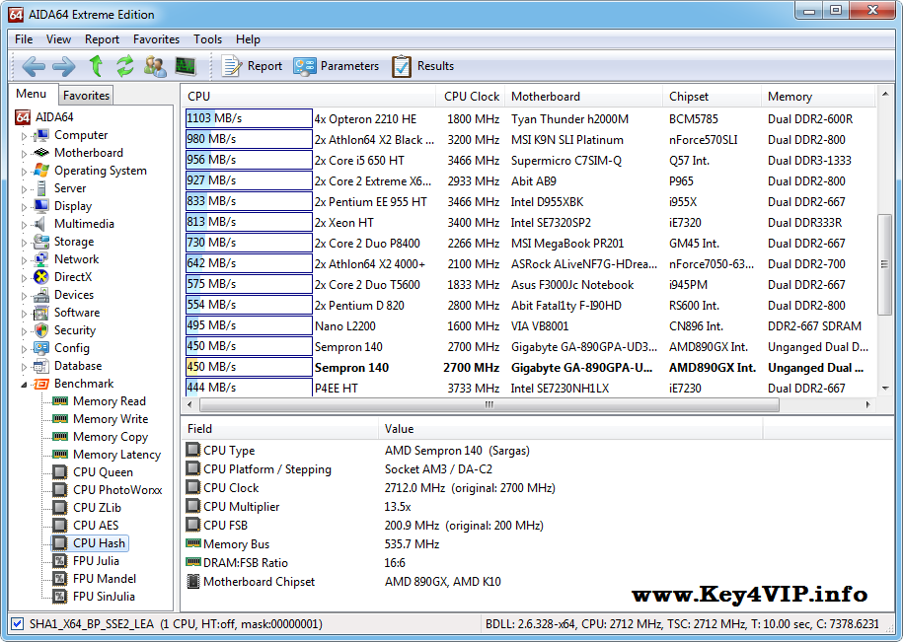This screenshot has height=642, width=903.
Task: Expand the Network tree node
Action: pos(24,260)
